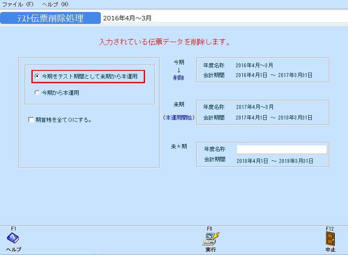Select 今期をテスト期間として来期から本運用 radio button

[x=37, y=76]
